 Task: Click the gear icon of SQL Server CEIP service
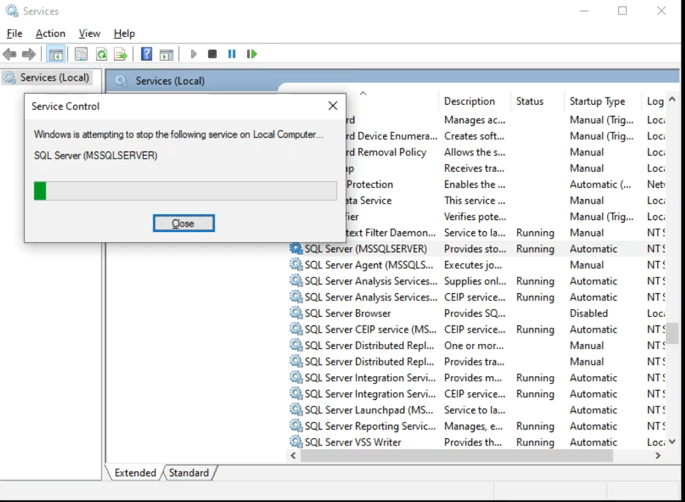click(x=296, y=329)
